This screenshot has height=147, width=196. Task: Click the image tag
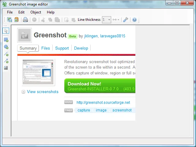101,110
